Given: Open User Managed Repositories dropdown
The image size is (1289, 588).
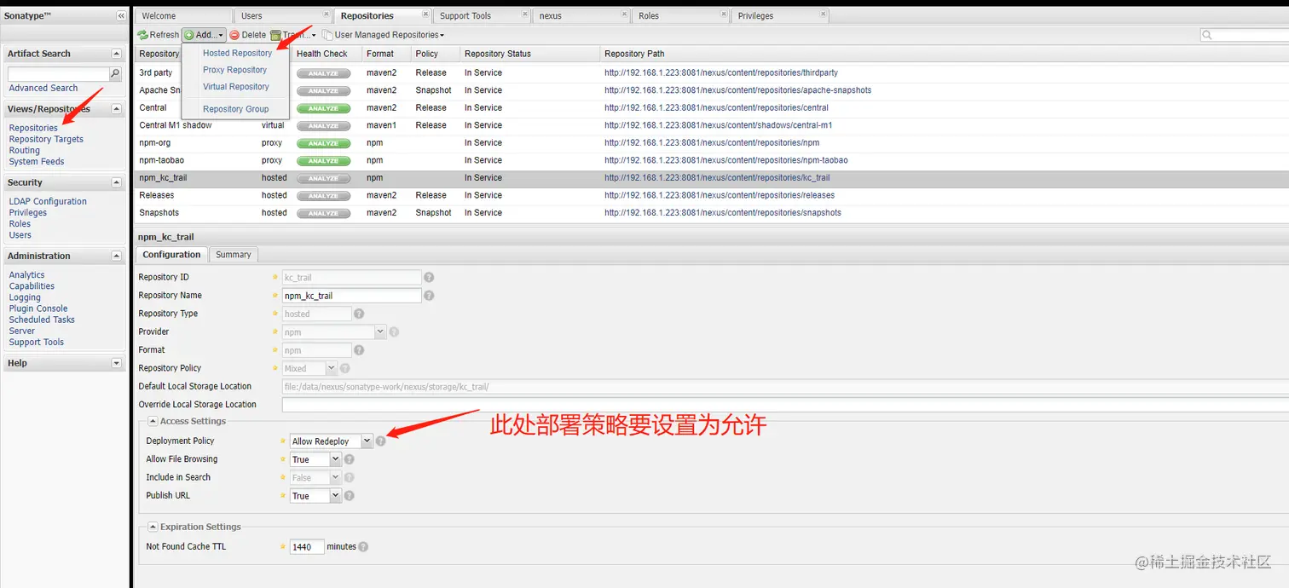Looking at the screenshot, I should coord(384,35).
